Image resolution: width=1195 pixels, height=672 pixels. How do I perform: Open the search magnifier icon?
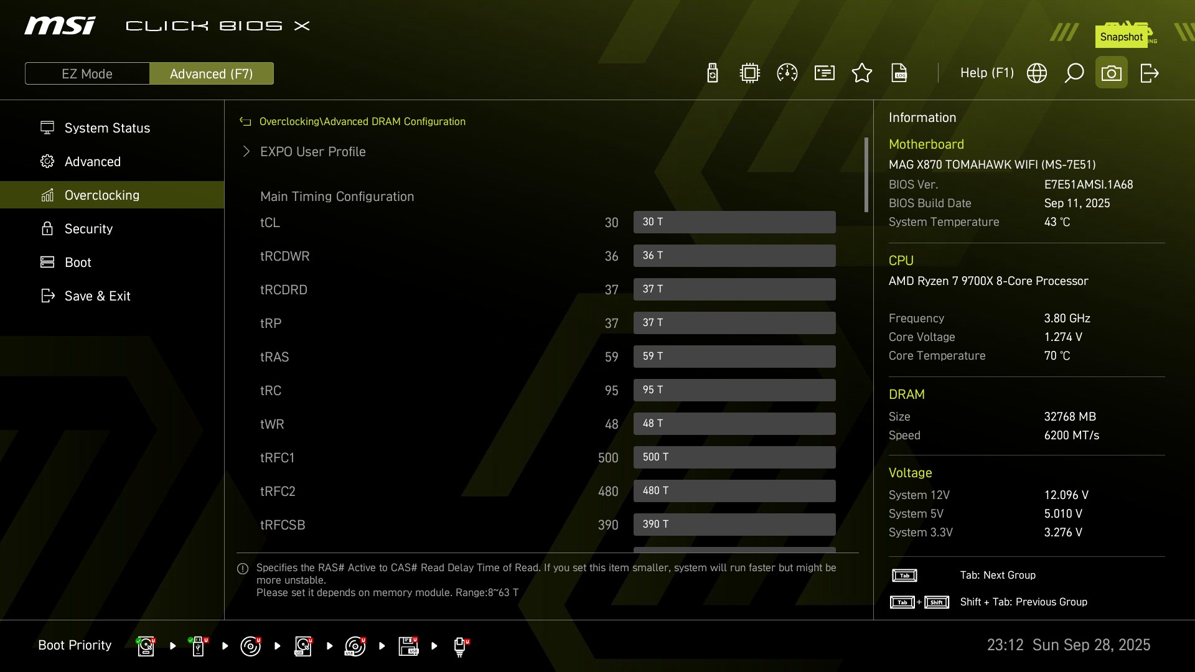click(1074, 73)
